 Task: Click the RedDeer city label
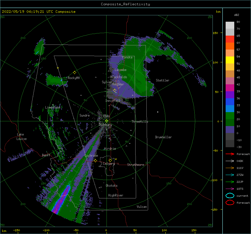(x=118, y=84)
